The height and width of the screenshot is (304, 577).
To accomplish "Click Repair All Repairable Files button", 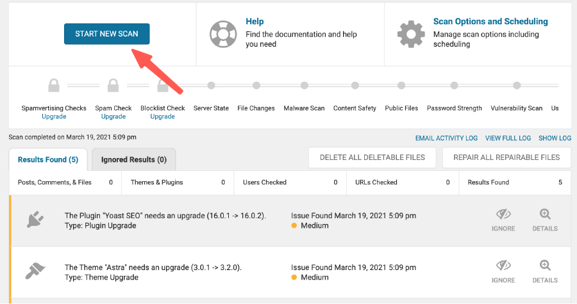I will click(x=506, y=157).
